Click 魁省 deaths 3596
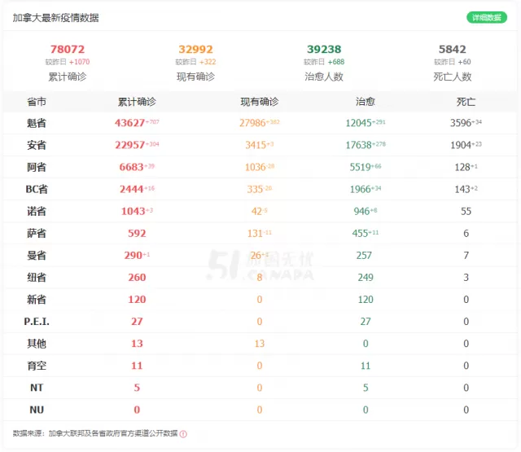This screenshot has width=521, height=452. pos(461,123)
